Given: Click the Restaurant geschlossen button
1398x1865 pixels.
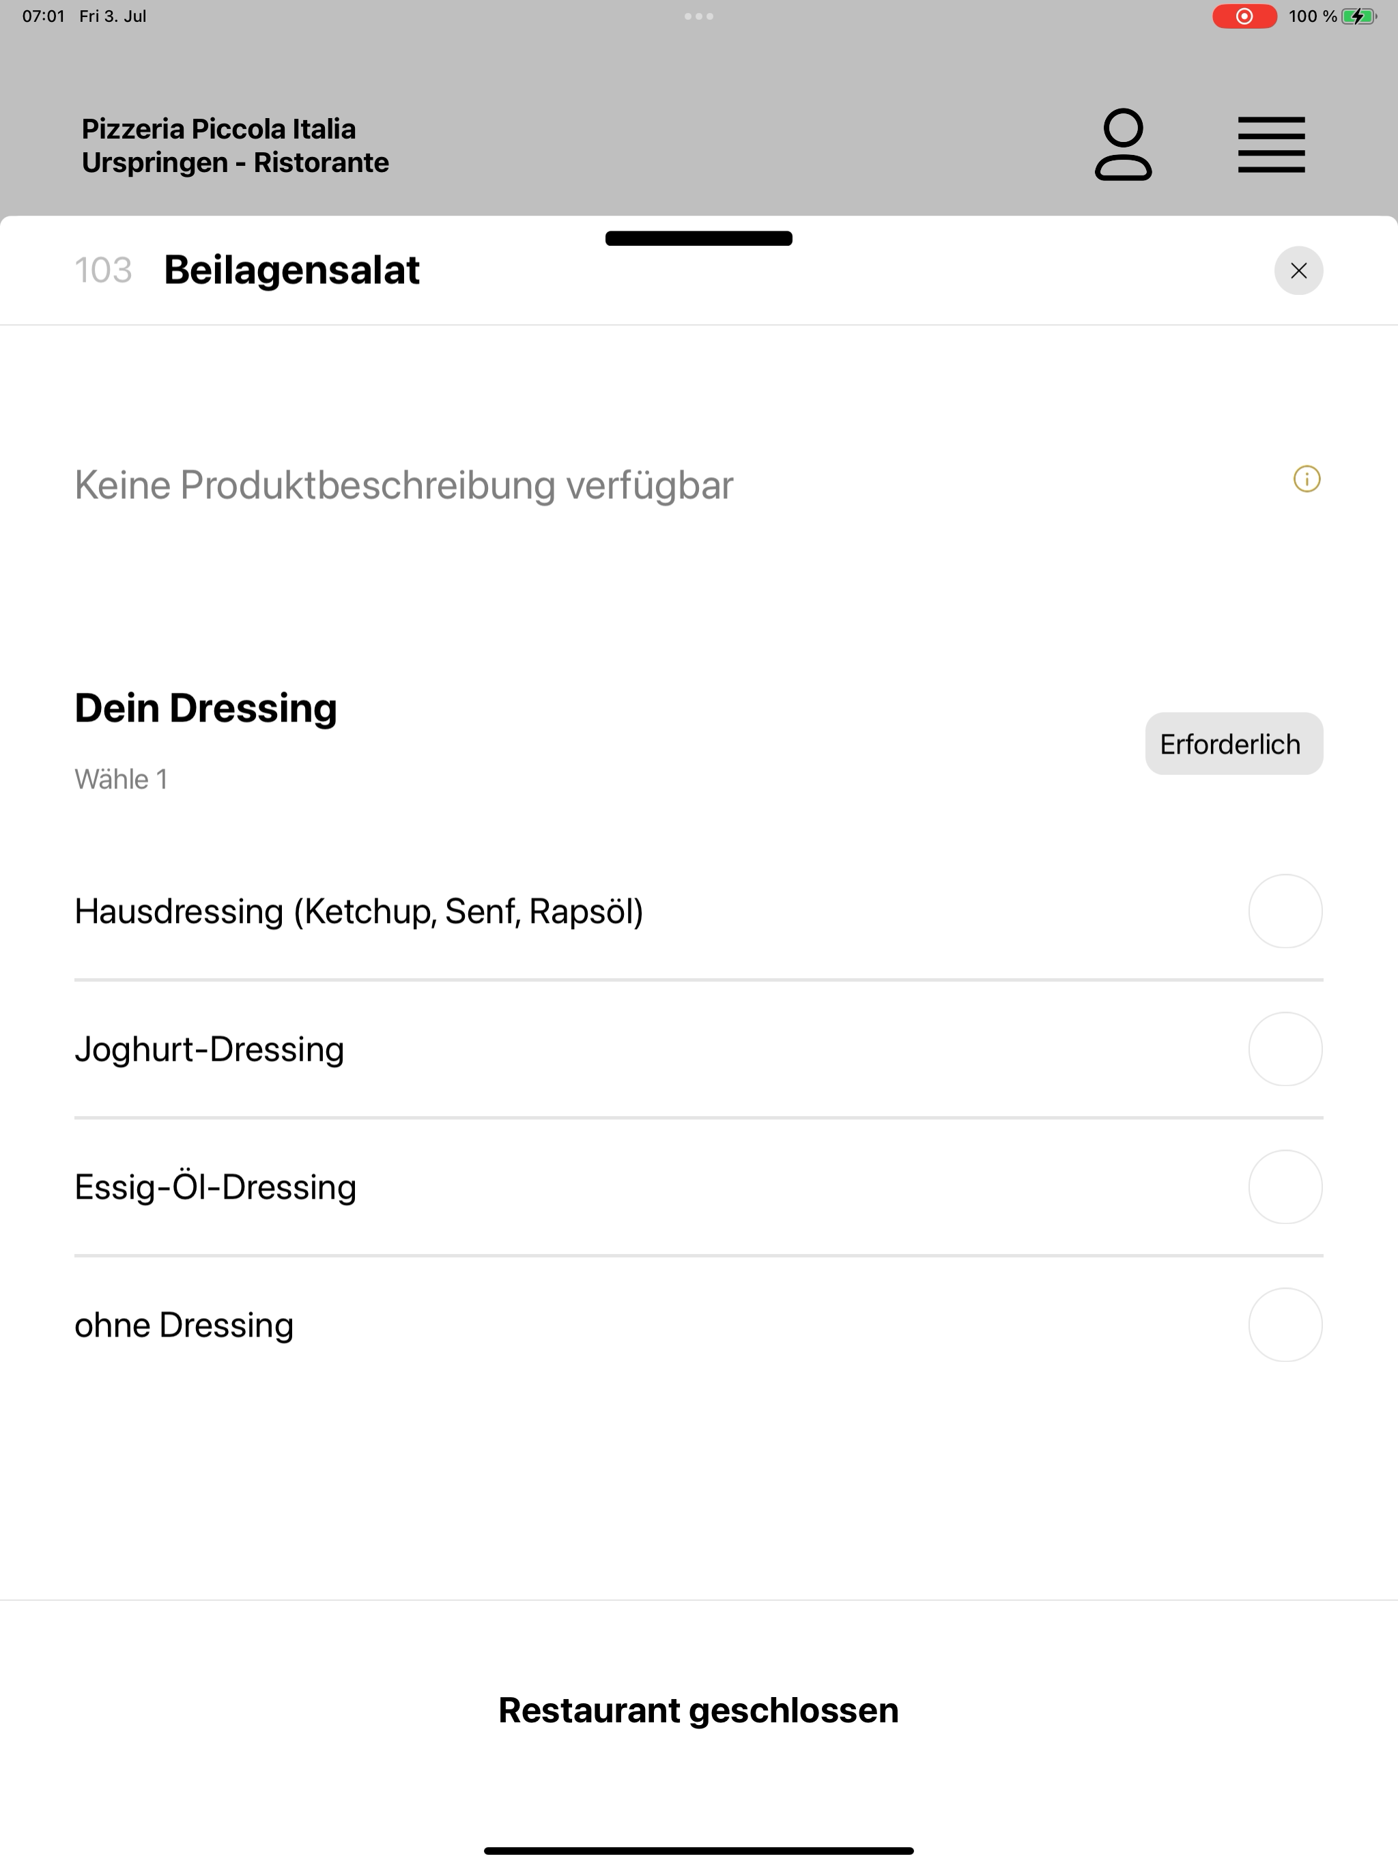Looking at the screenshot, I should 699,1710.
